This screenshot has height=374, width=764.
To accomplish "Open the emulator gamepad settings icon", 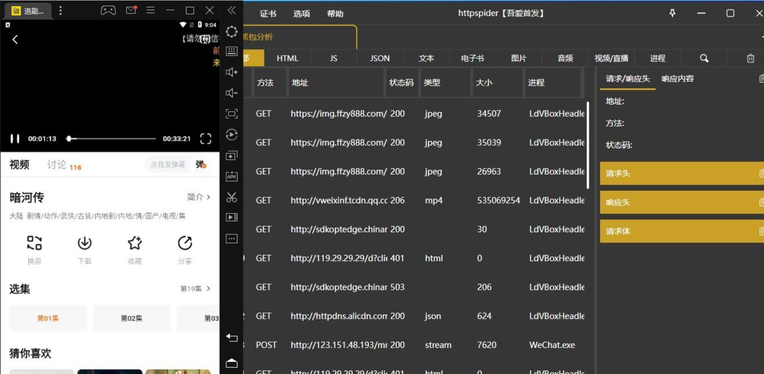I will click(108, 10).
